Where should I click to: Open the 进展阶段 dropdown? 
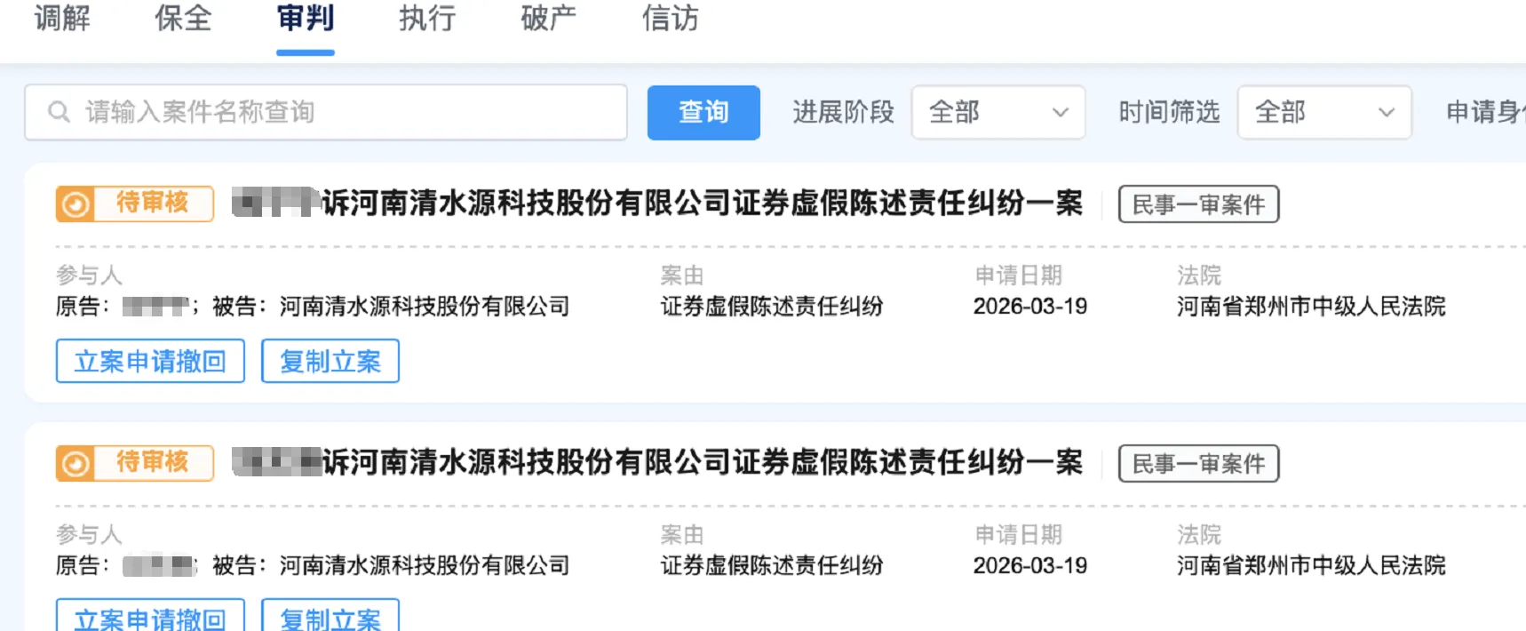[998, 112]
